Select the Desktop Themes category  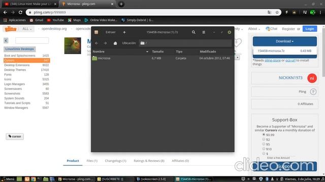click(x=15, y=70)
